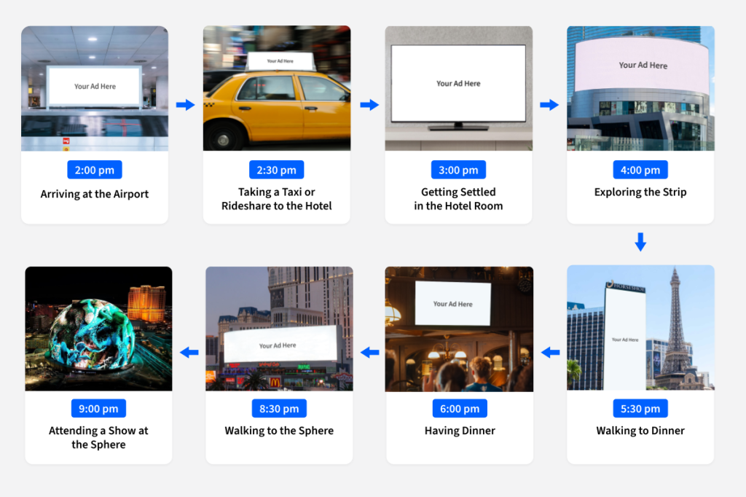Select the 9:00 pm time badge

pos(98,409)
